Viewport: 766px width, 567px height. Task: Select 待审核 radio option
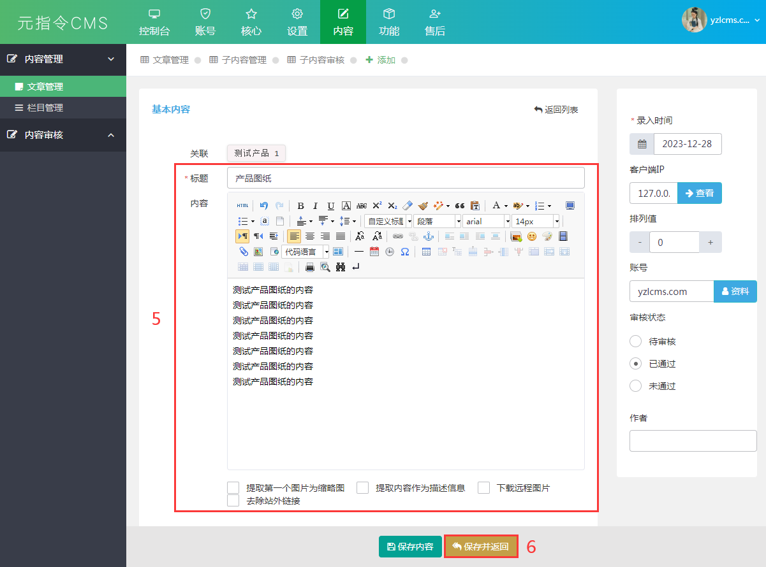635,341
